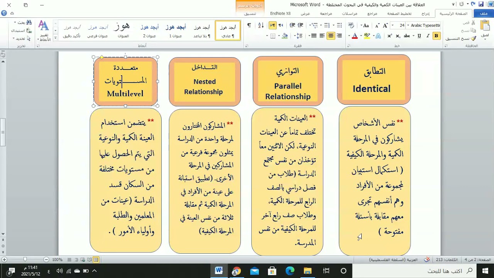Toggle Bold formatting button
This screenshot has height=278, width=494.
pyautogui.click(x=436, y=36)
